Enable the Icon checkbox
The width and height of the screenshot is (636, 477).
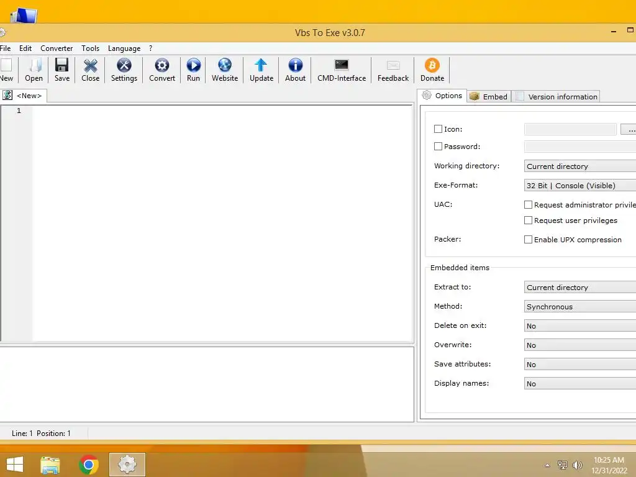[438, 129]
